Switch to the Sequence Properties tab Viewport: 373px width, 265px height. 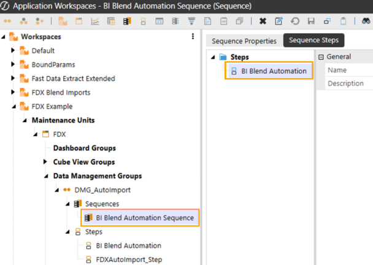click(x=244, y=41)
